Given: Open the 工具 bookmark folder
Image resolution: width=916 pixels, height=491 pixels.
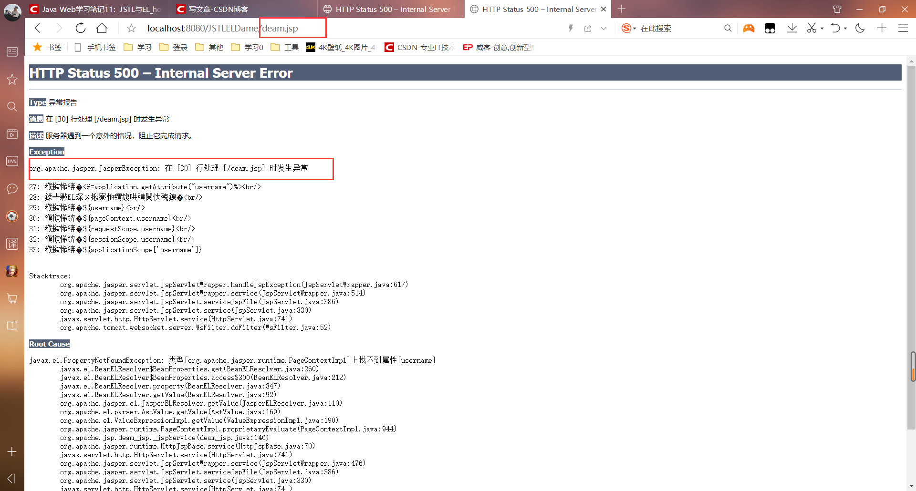Looking at the screenshot, I should (x=284, y=47).
